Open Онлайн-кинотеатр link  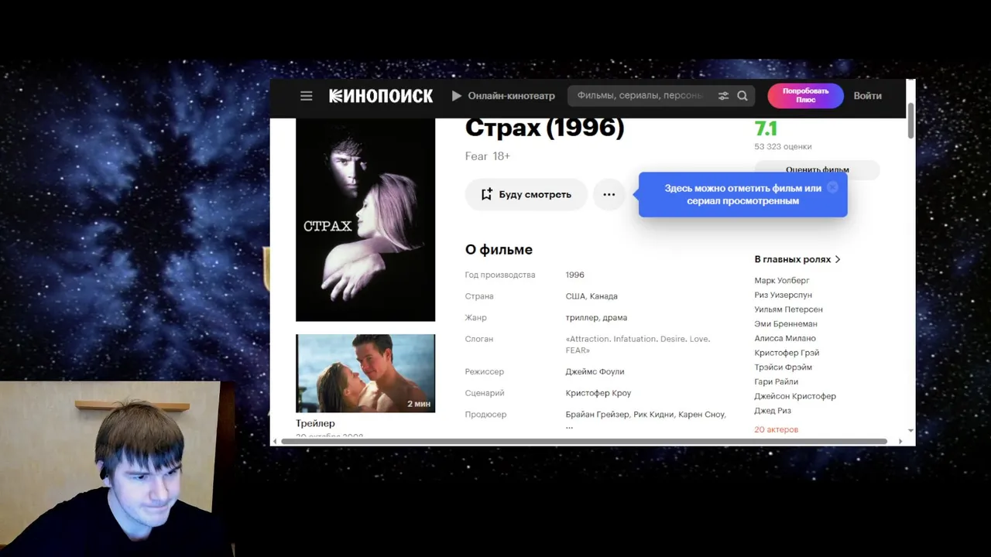(511, 96)
